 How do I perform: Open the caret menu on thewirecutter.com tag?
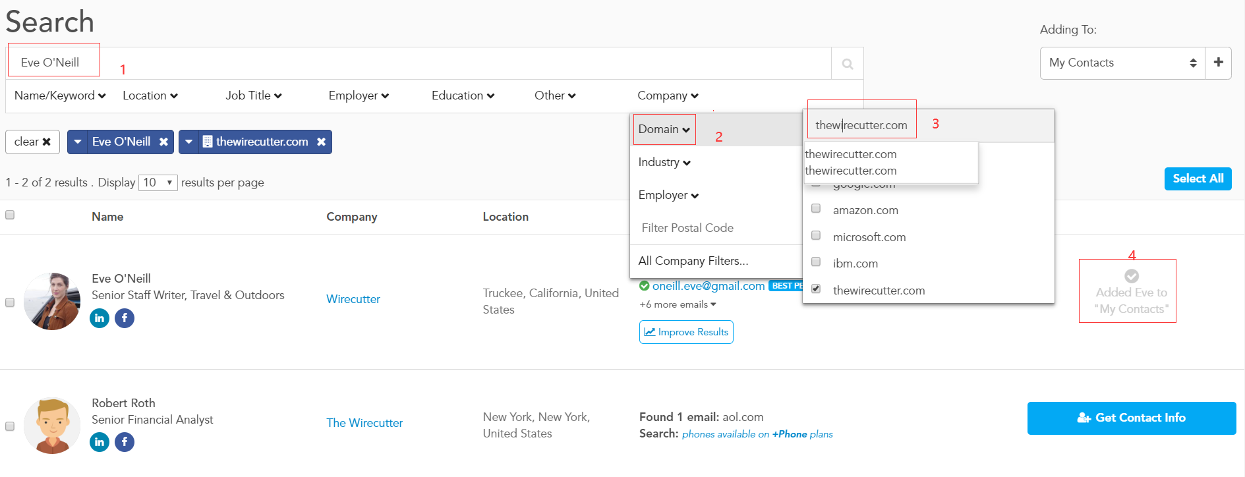tap(189, 142)
